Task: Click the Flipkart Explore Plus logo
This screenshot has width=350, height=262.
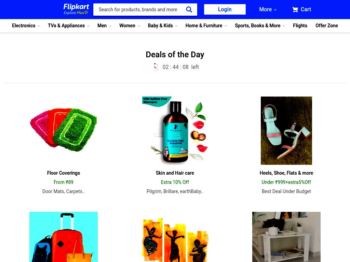Action: click(76, 9)
